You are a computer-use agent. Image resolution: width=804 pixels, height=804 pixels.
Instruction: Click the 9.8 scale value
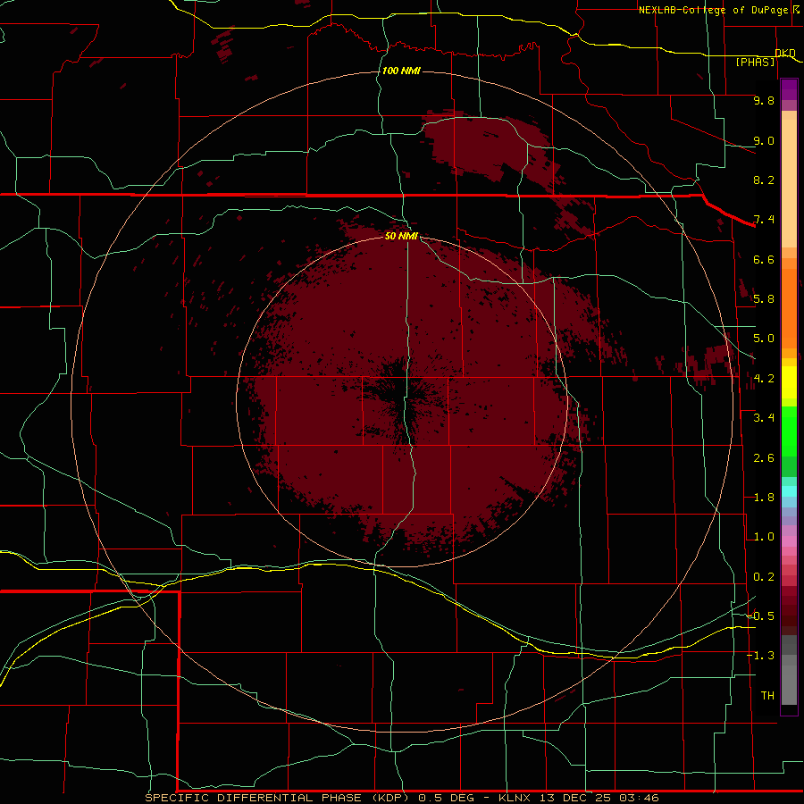click(x=764, y=100)
